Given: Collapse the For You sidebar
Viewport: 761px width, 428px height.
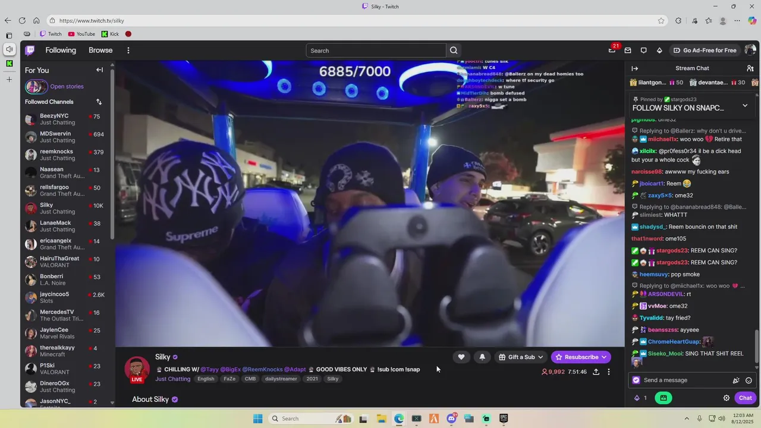Looking at the screenshot, I should coord(99,70).
